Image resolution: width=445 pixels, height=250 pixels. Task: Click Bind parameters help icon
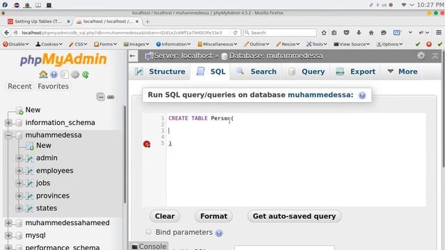point(219,233)
